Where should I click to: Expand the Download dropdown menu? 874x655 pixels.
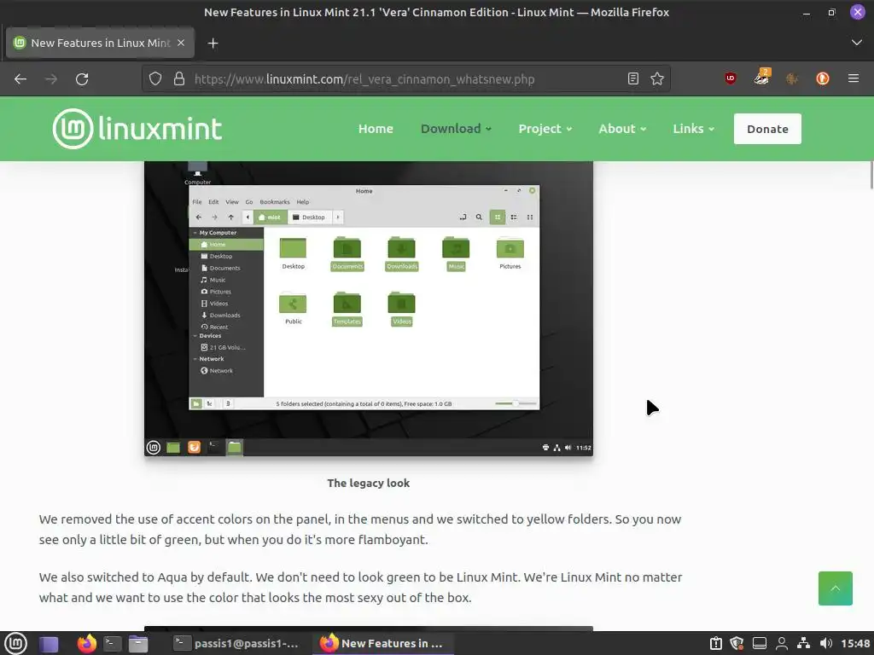(x=456, y=129)
